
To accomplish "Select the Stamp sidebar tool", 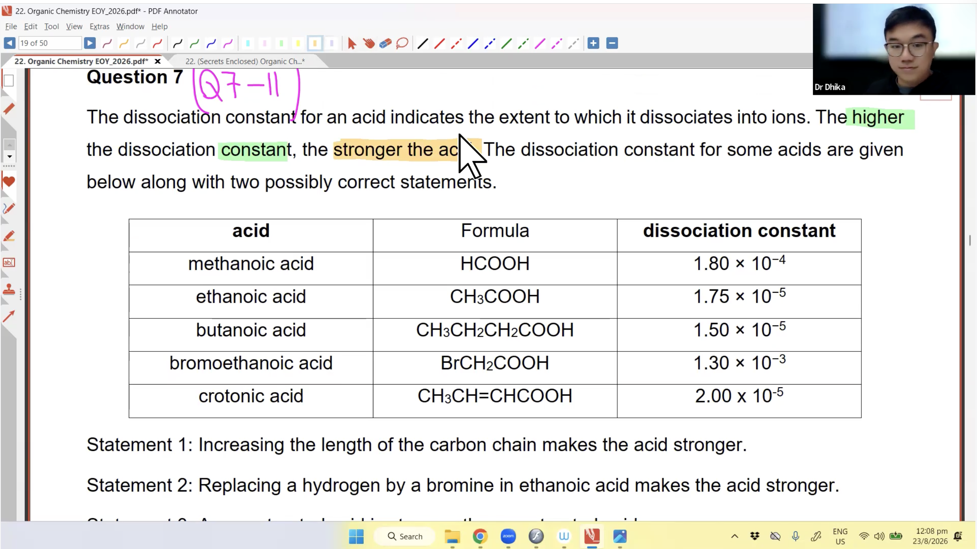I will click(x=9, y=289).
